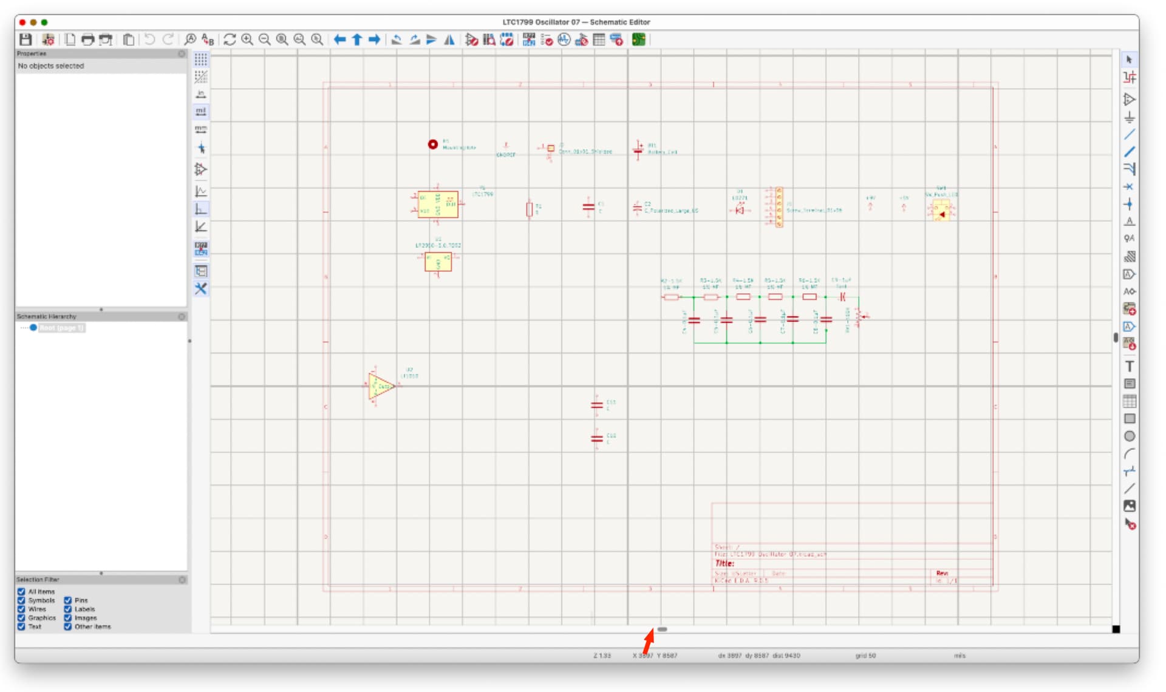
Task: Select the Add power symbol tool
Action: 1129,117
